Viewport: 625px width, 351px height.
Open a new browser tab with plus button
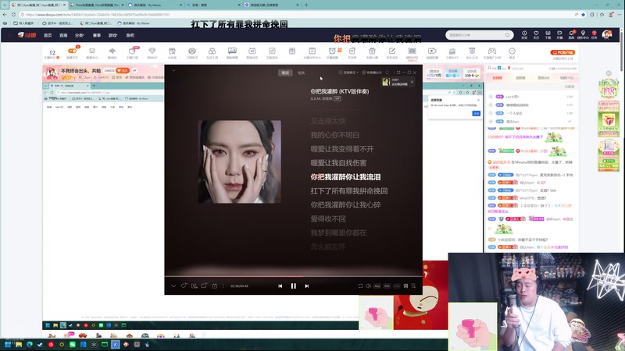point(306,5)
